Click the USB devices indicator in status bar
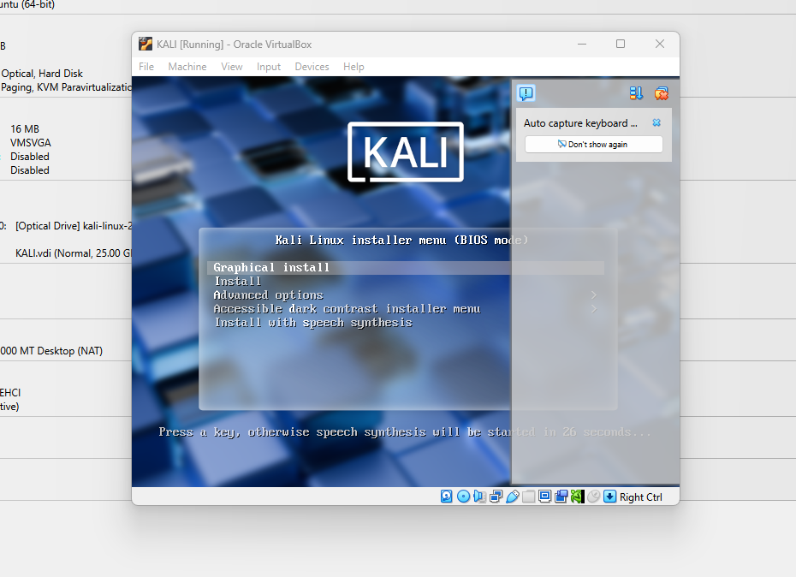The width and height of the screenshot is (796, 577). 512,497
